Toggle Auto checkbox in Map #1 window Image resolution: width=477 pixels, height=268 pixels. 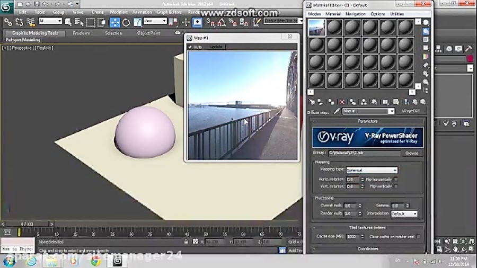pyautogui.click(x=190, y=47)
